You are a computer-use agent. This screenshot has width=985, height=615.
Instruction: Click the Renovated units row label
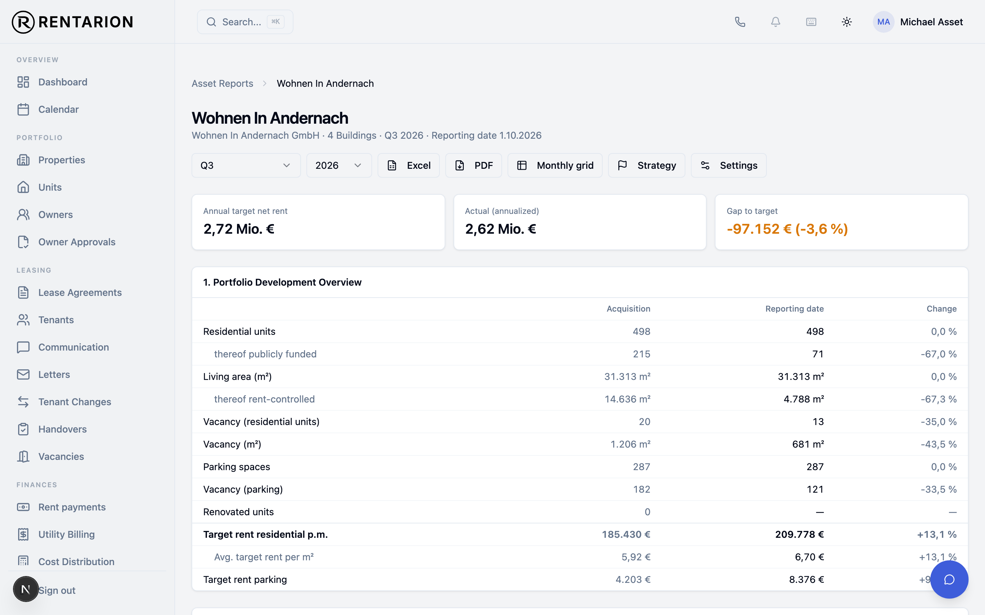point(238,512)
